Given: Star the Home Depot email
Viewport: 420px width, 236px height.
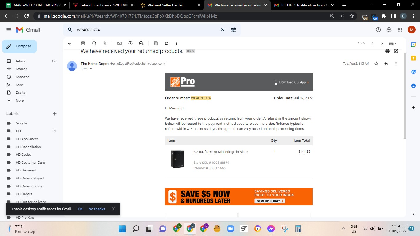Looking at the screenshot, I should tap(376, 64).
